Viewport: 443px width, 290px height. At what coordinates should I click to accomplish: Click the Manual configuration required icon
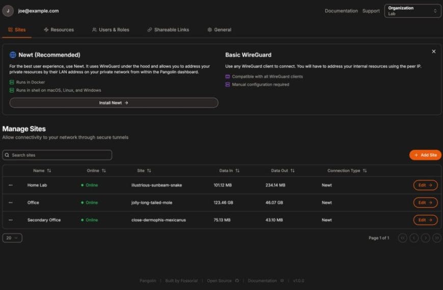coord(228,84)
